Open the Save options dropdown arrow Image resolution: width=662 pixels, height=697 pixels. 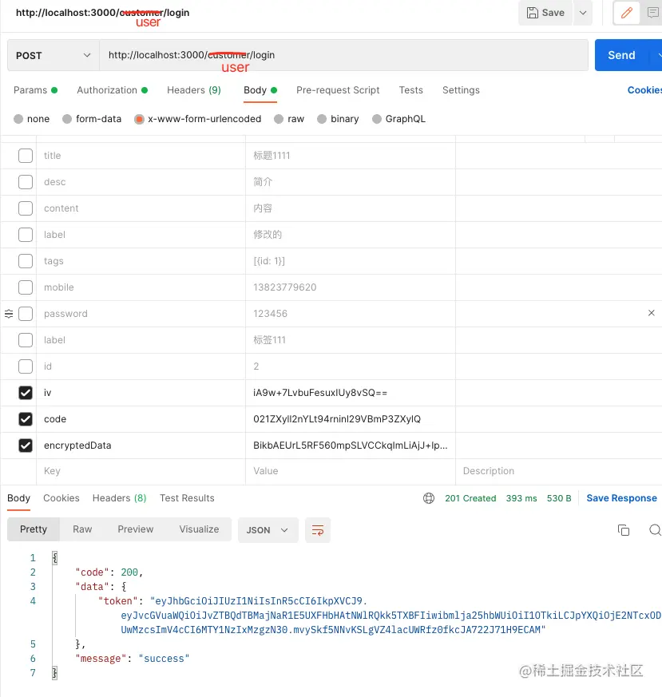[x=583, y=13]
